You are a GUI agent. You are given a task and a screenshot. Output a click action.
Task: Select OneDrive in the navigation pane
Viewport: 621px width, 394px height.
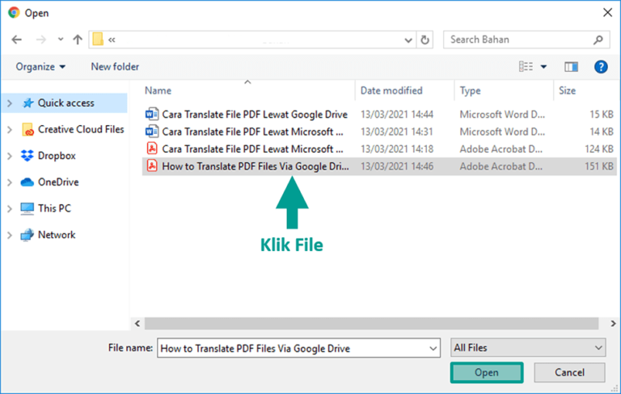point(58,182)
